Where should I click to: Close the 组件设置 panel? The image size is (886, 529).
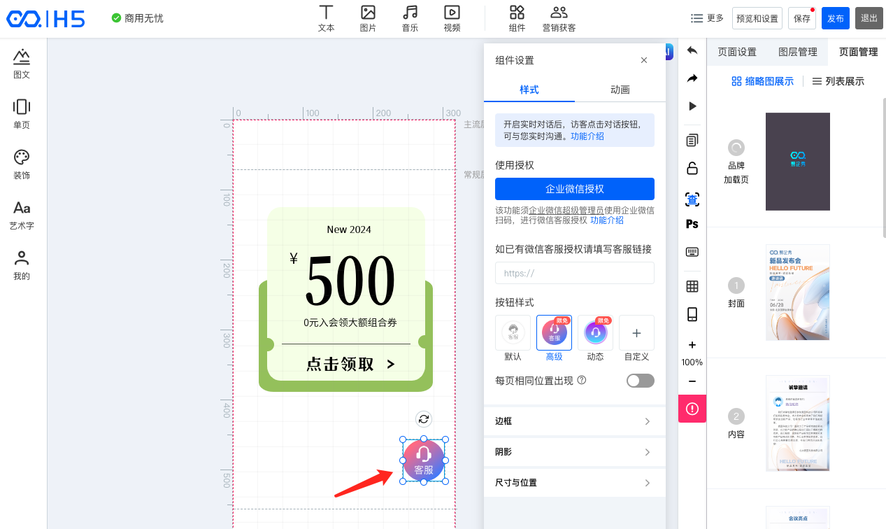pyautogui.click(x=644, y=60)
